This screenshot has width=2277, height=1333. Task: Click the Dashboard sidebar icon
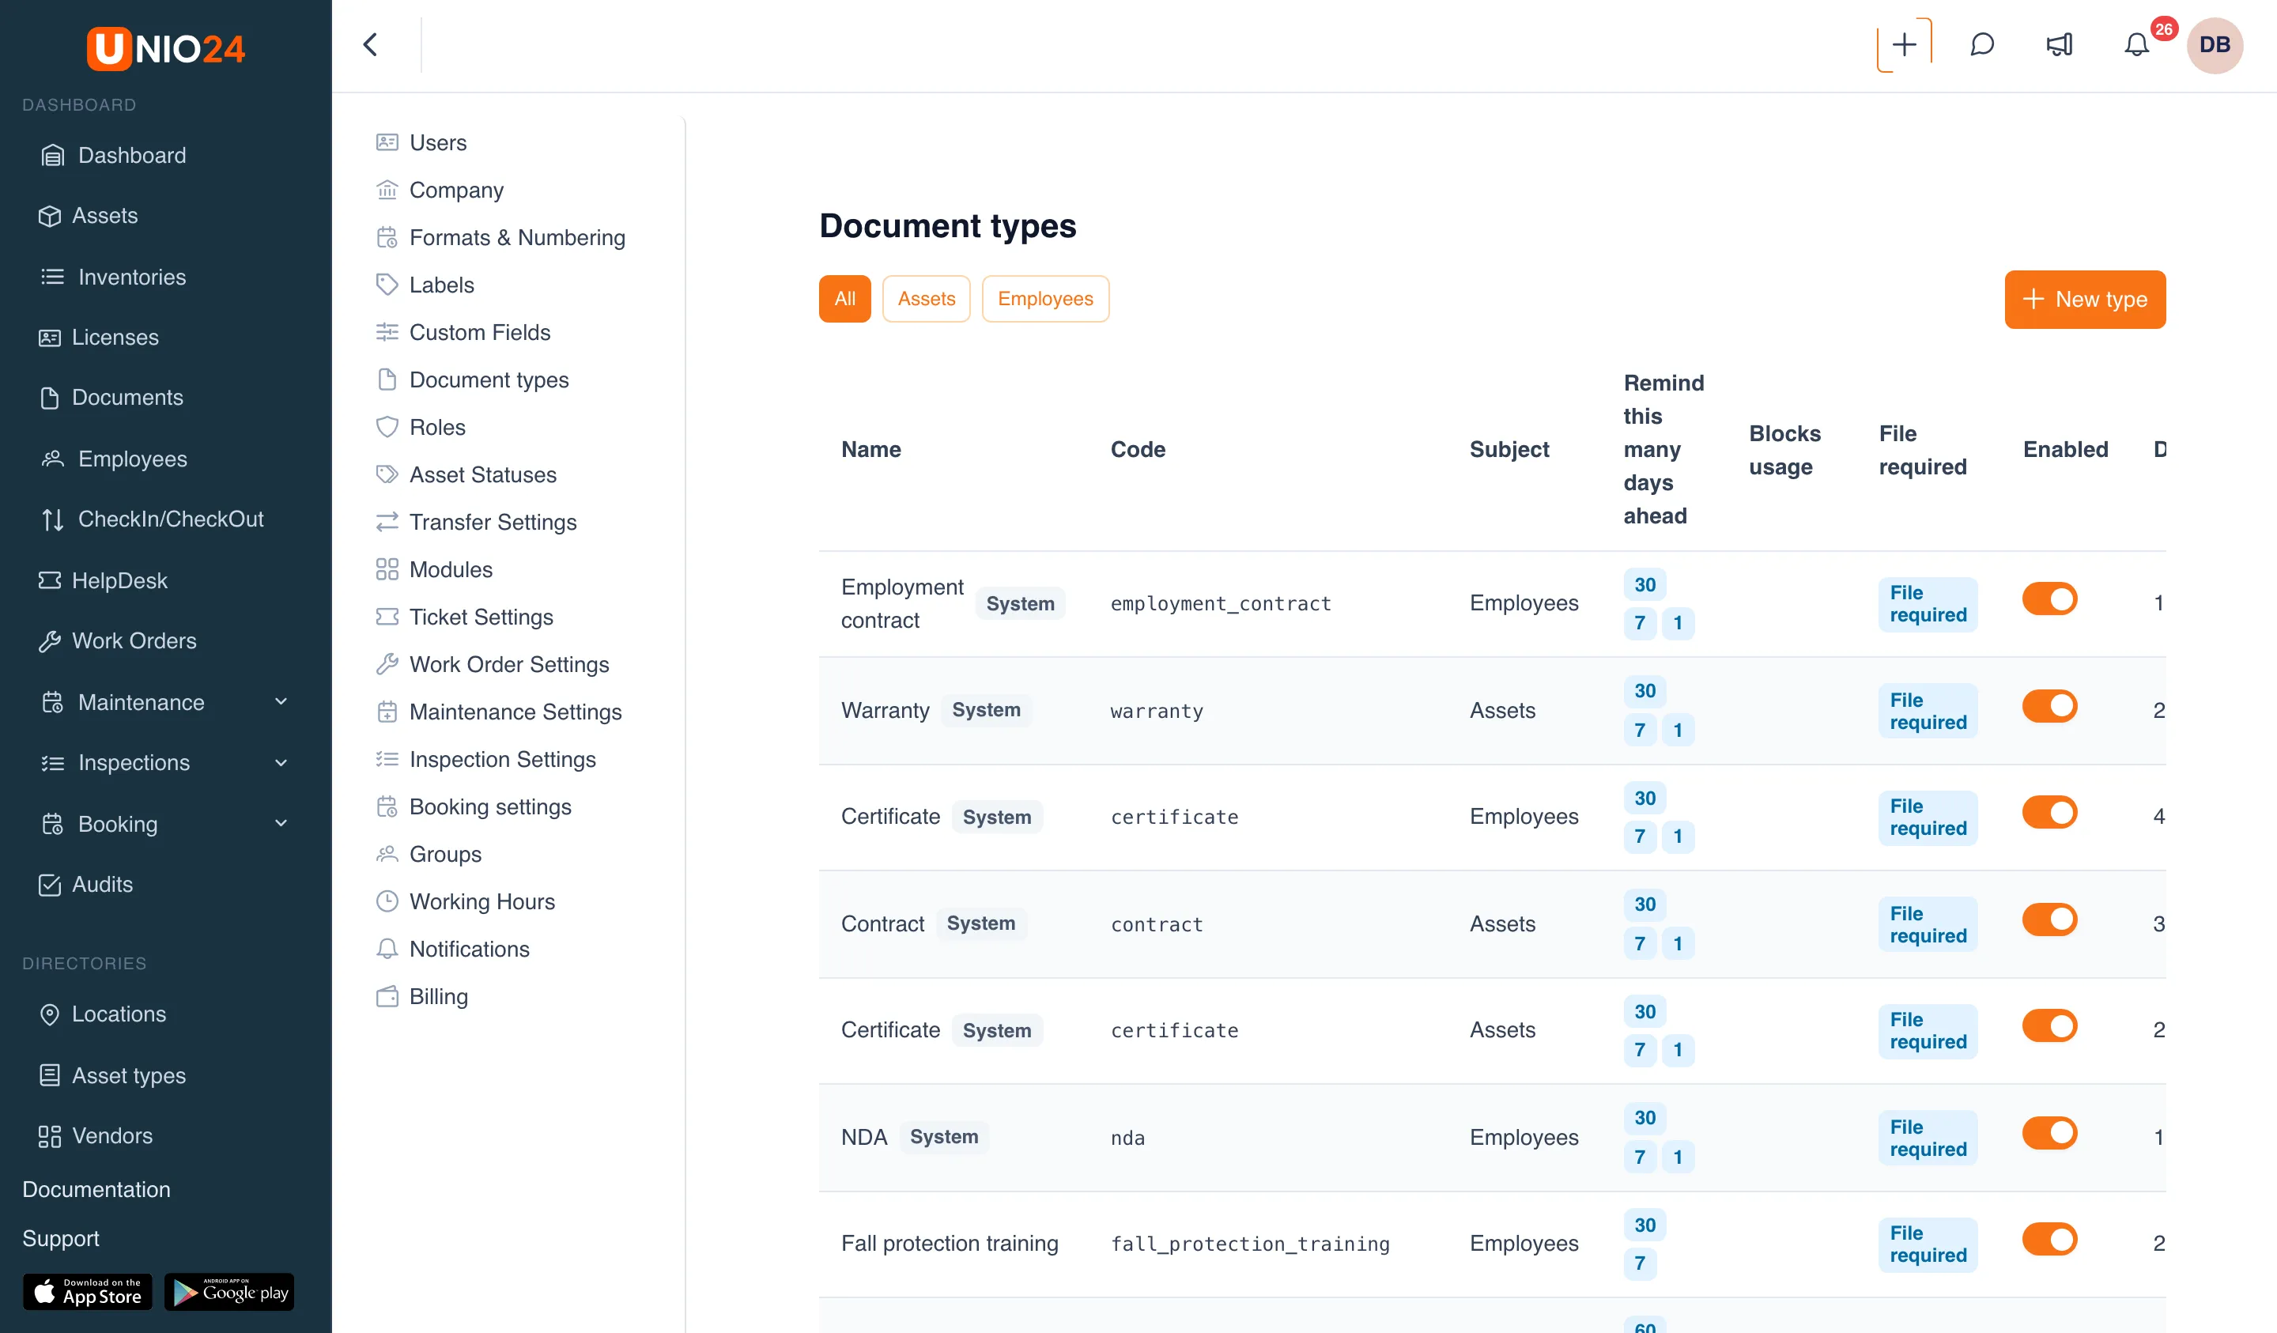(53, 156)
